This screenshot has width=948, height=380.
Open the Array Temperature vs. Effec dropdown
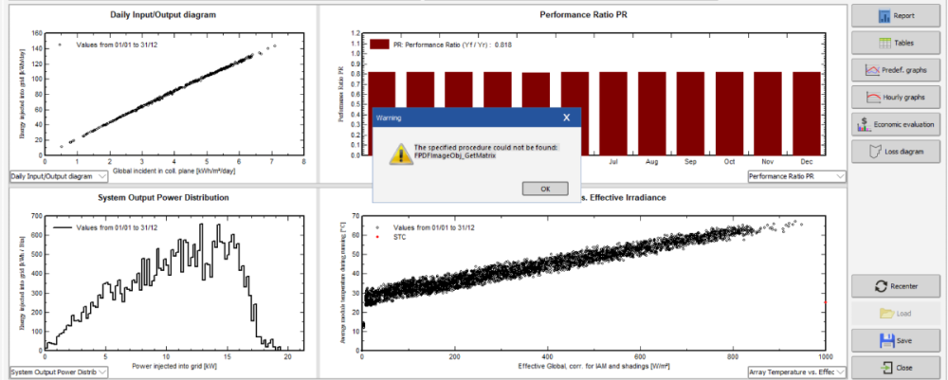click(x=840, y=371)
